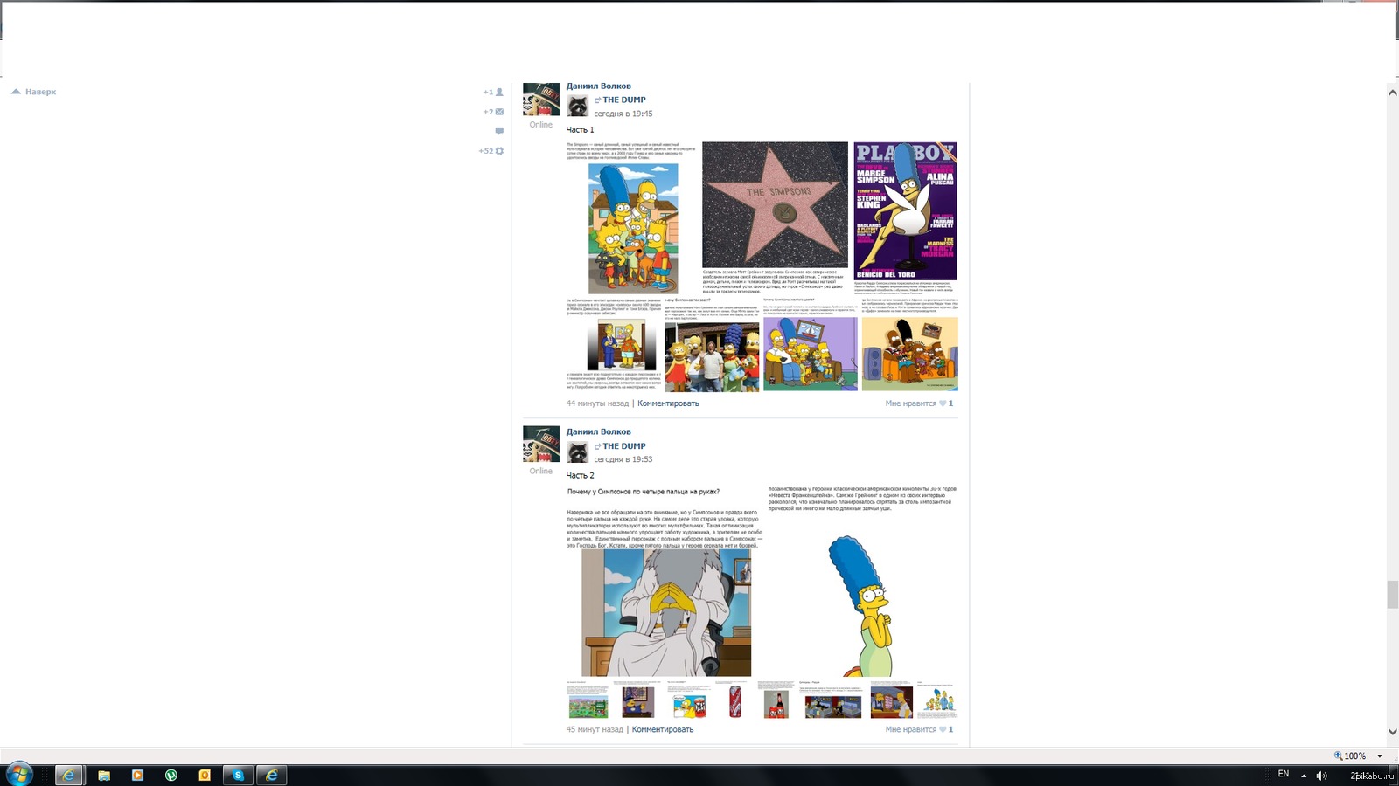Open the zoom level dropdown arrow
The image size is (1399, 786).
coord(1380,756)
